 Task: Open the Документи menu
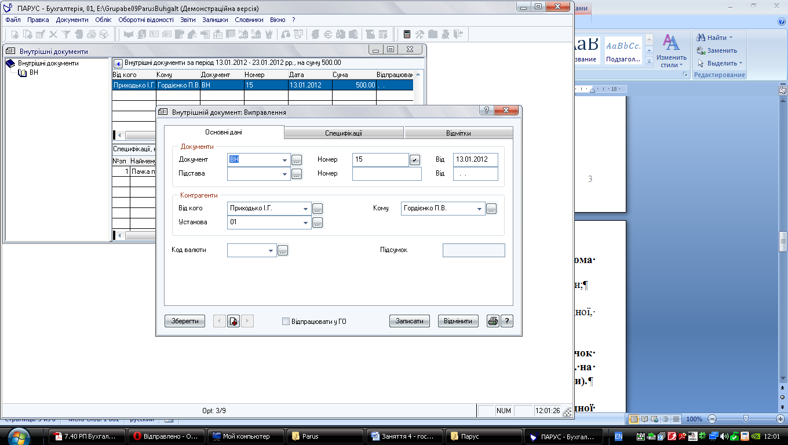[72, 20]
